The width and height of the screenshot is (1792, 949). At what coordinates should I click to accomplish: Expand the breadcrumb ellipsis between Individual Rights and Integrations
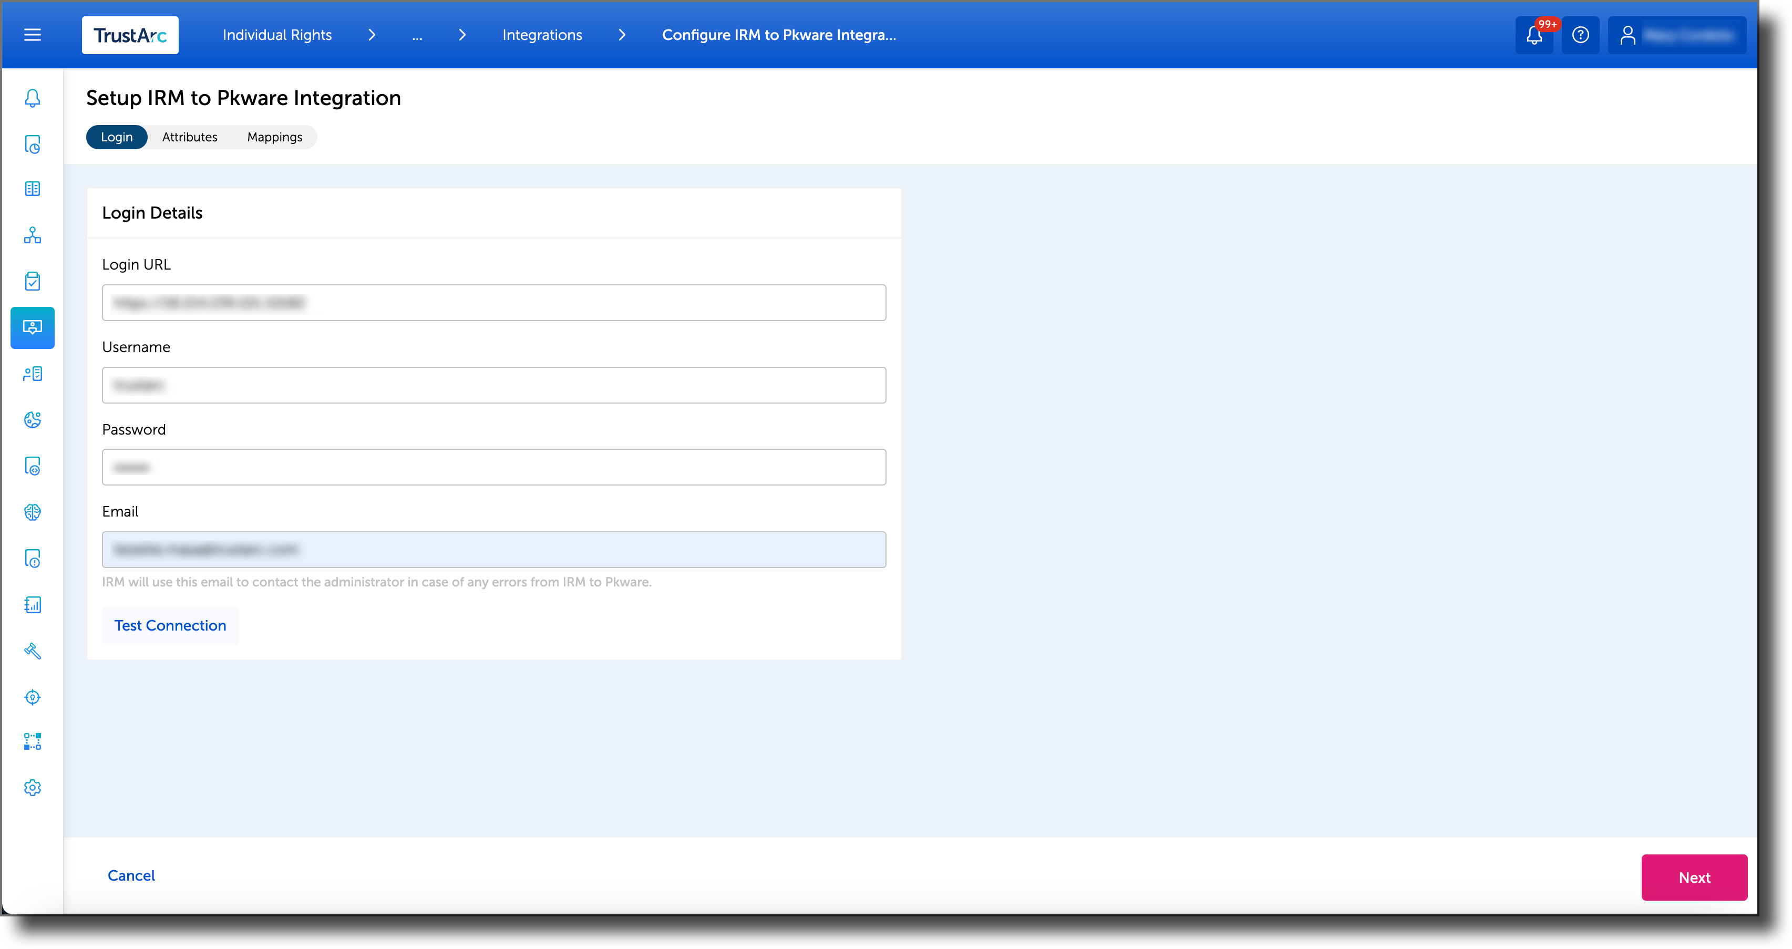417,35
